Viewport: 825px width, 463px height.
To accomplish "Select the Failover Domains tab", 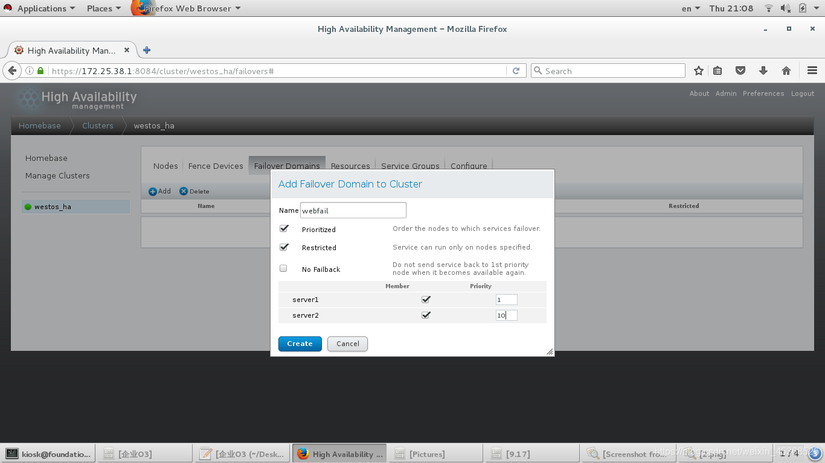I will [287, 166].
